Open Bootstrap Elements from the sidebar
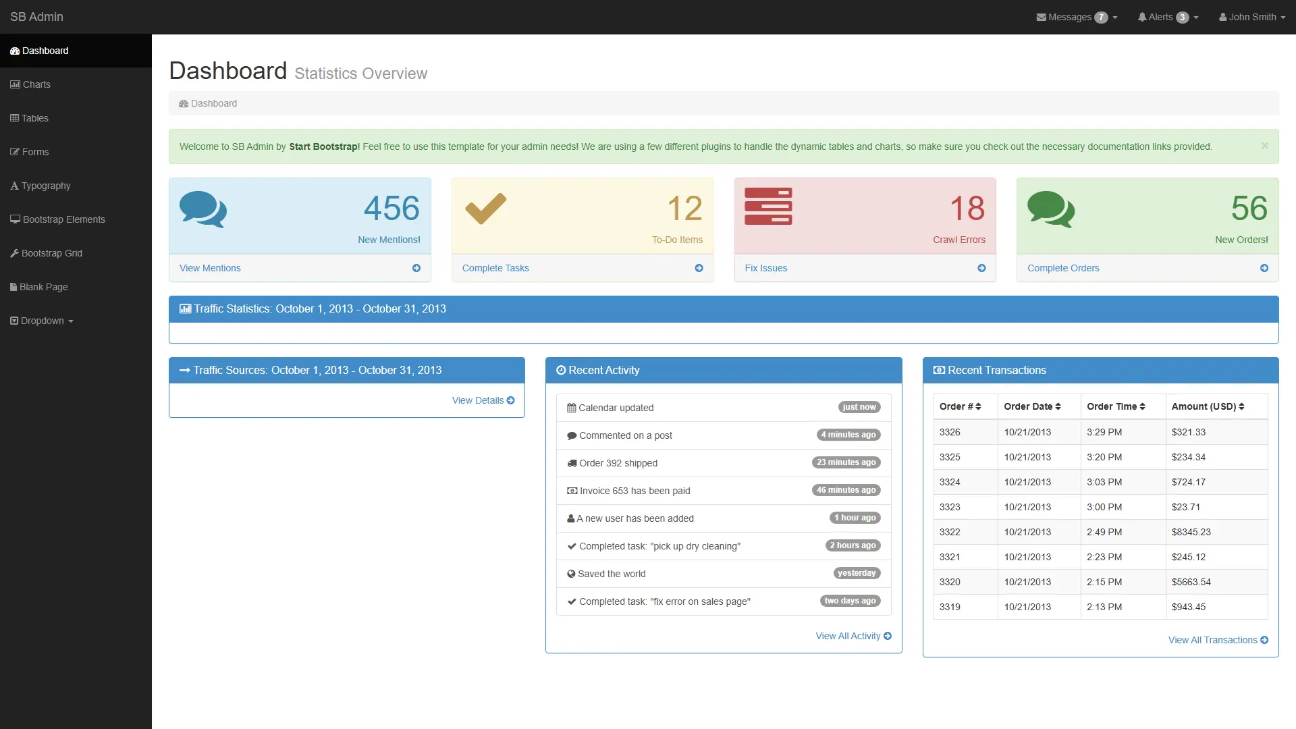 (76, 219)
